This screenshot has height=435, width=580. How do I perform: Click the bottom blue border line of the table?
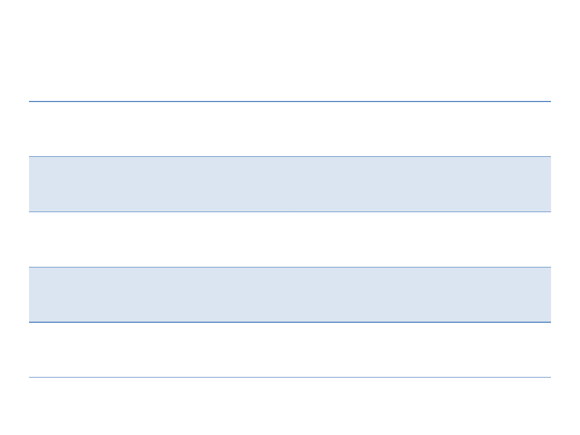[290, 377]
